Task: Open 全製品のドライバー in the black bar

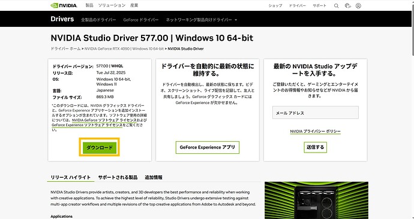Action: [98, 20]
